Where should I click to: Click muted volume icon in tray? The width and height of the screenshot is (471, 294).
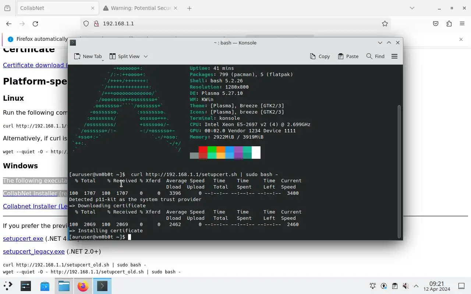pyautogui.click(x=406, y=286)
